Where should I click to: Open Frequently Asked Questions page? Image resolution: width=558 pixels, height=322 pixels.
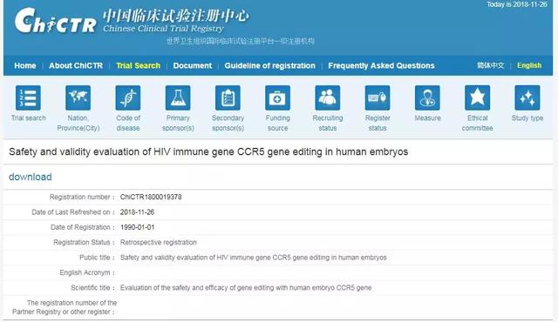381,65
